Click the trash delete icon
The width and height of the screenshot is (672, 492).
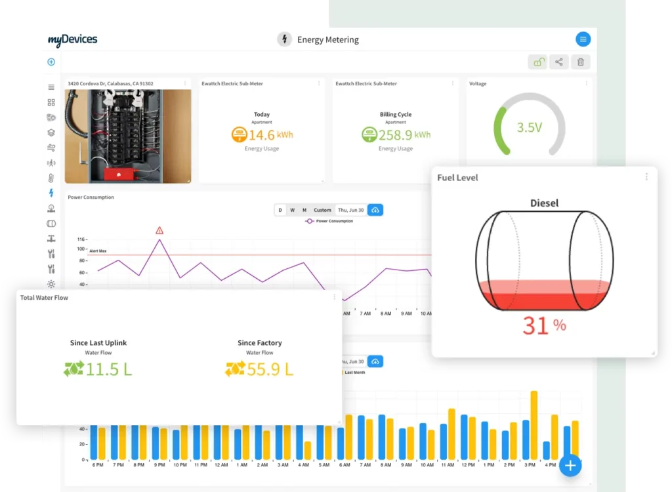tap(580, 62)
